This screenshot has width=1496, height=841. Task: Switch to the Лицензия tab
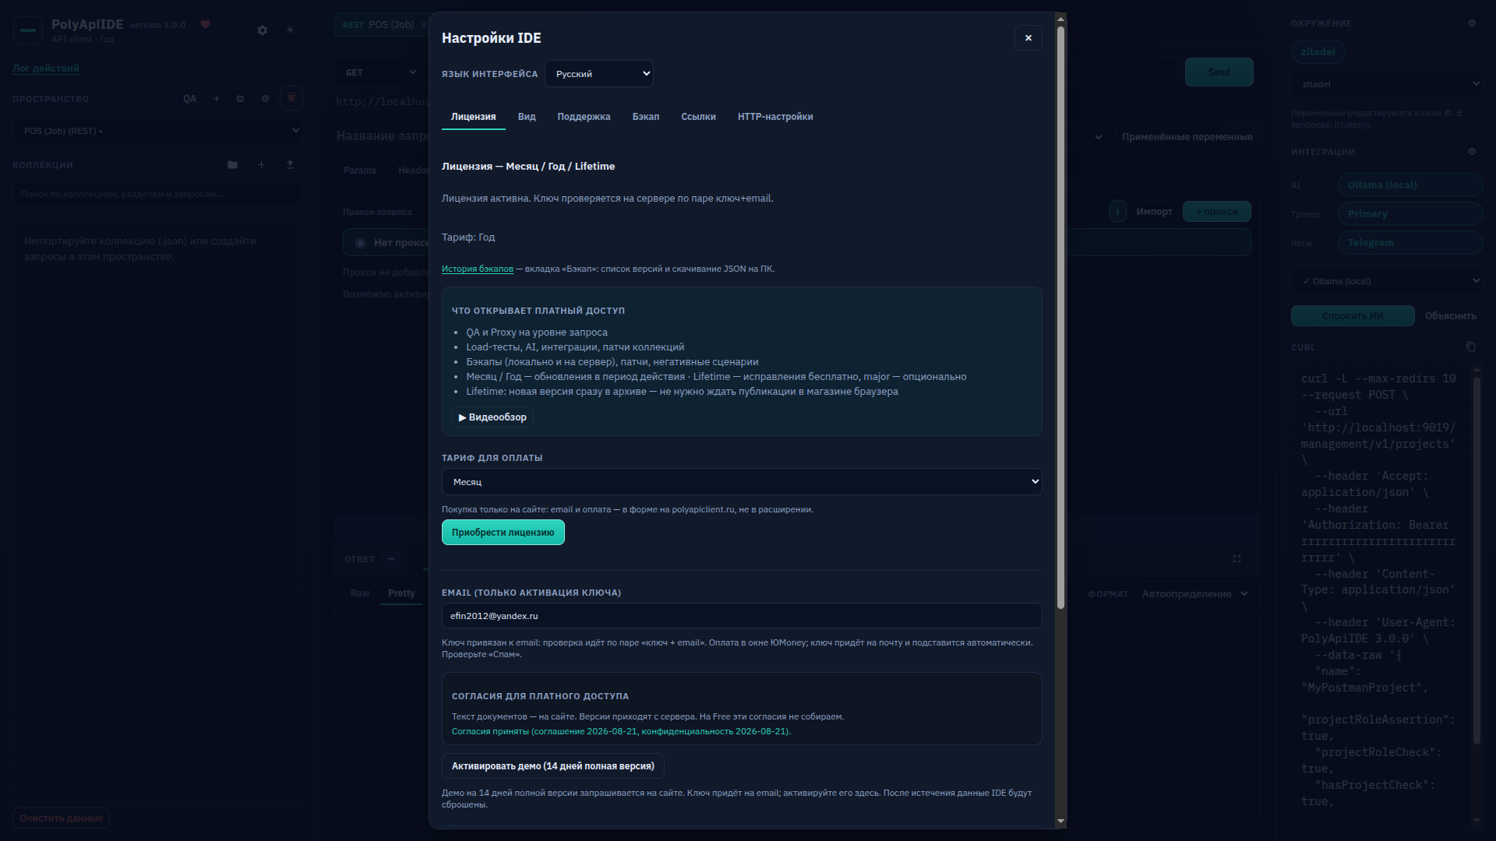click(473, 117)
